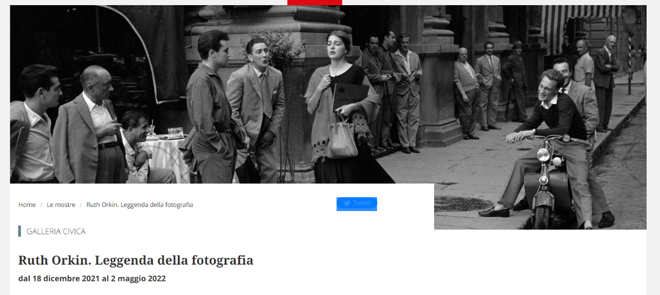Click the exhibition dates text line
Image resolution: width=660 pixels, height=295 pixels.
[92, 279]
